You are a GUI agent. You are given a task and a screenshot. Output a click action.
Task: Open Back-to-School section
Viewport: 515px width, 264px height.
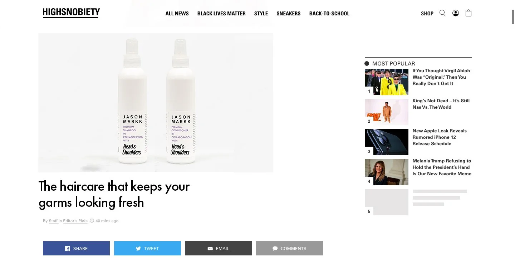click(x=329, y=14)
